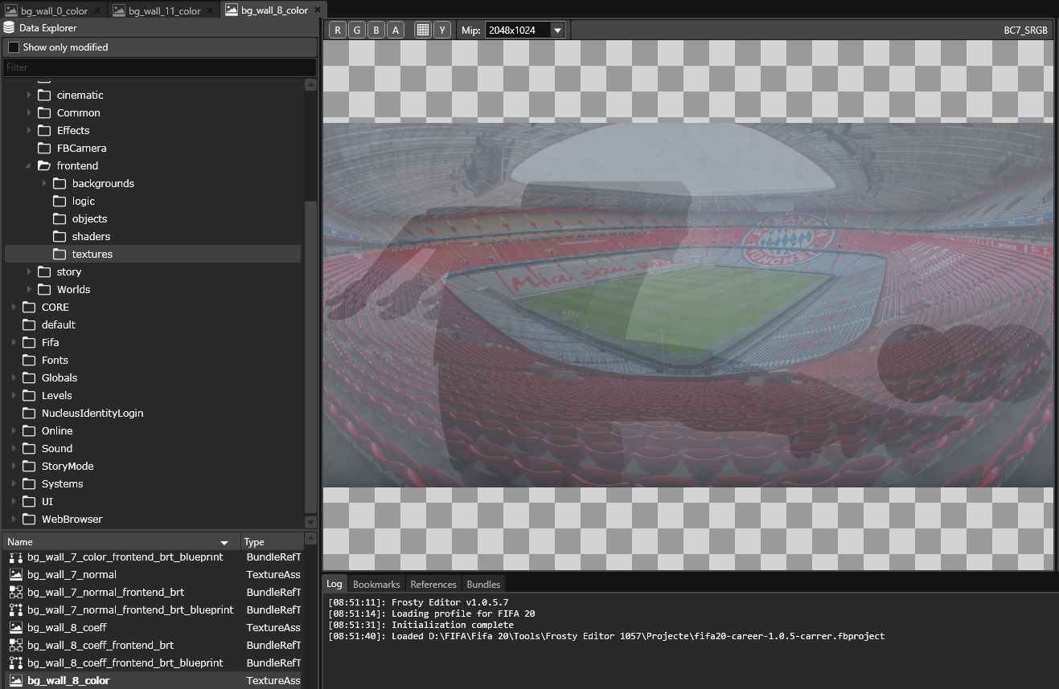Select the logic folder icon
Screen dimensions: 1059x689
(60, 201)
